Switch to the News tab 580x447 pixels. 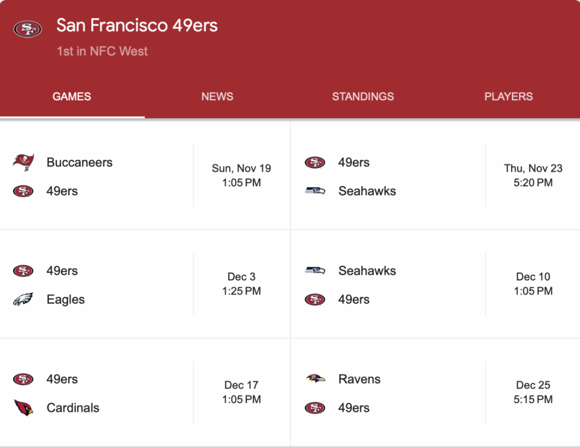click(217, 97)
